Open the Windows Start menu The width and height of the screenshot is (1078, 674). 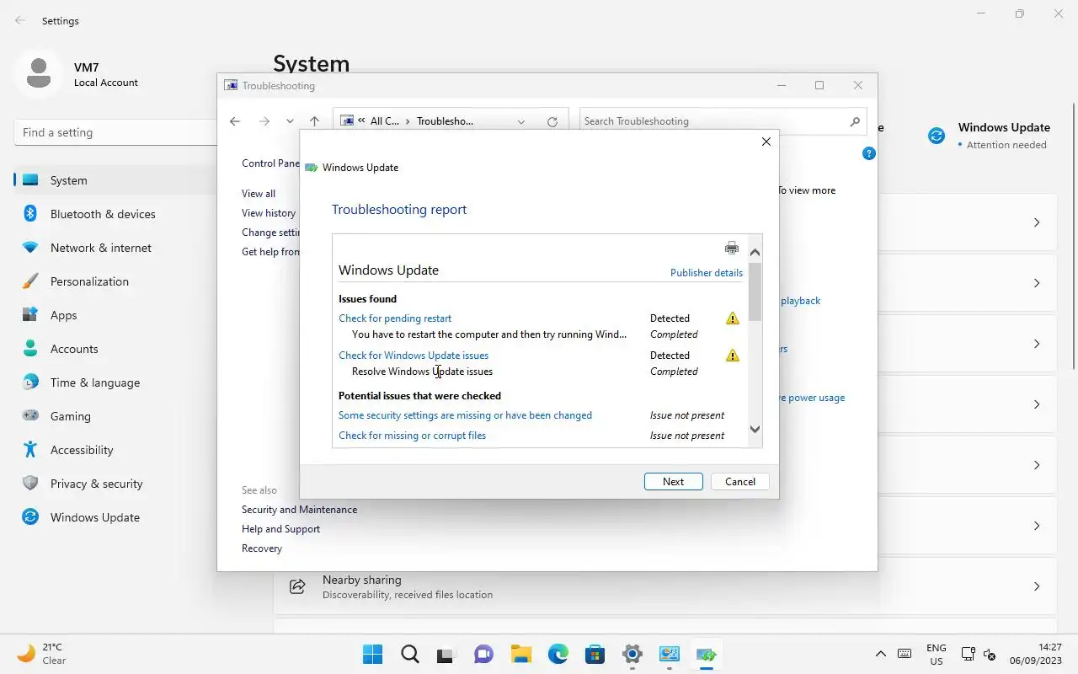(x=372, y=655)
